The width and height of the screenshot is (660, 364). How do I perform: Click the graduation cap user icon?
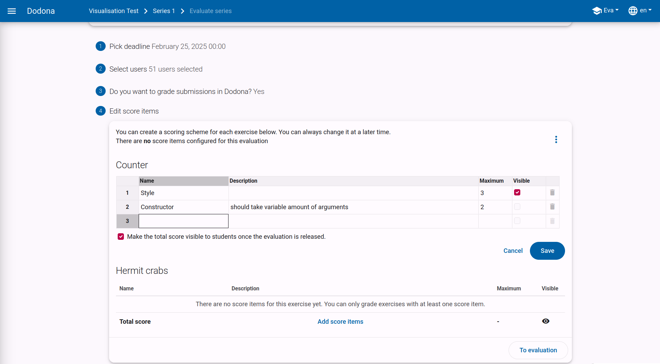point(597,11)
